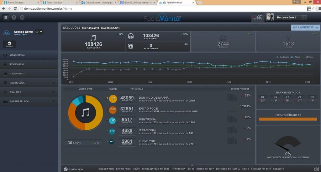The image size is (321, 172).
Task: Click the music note Execuções icon
Action: [x=93, y=38]
